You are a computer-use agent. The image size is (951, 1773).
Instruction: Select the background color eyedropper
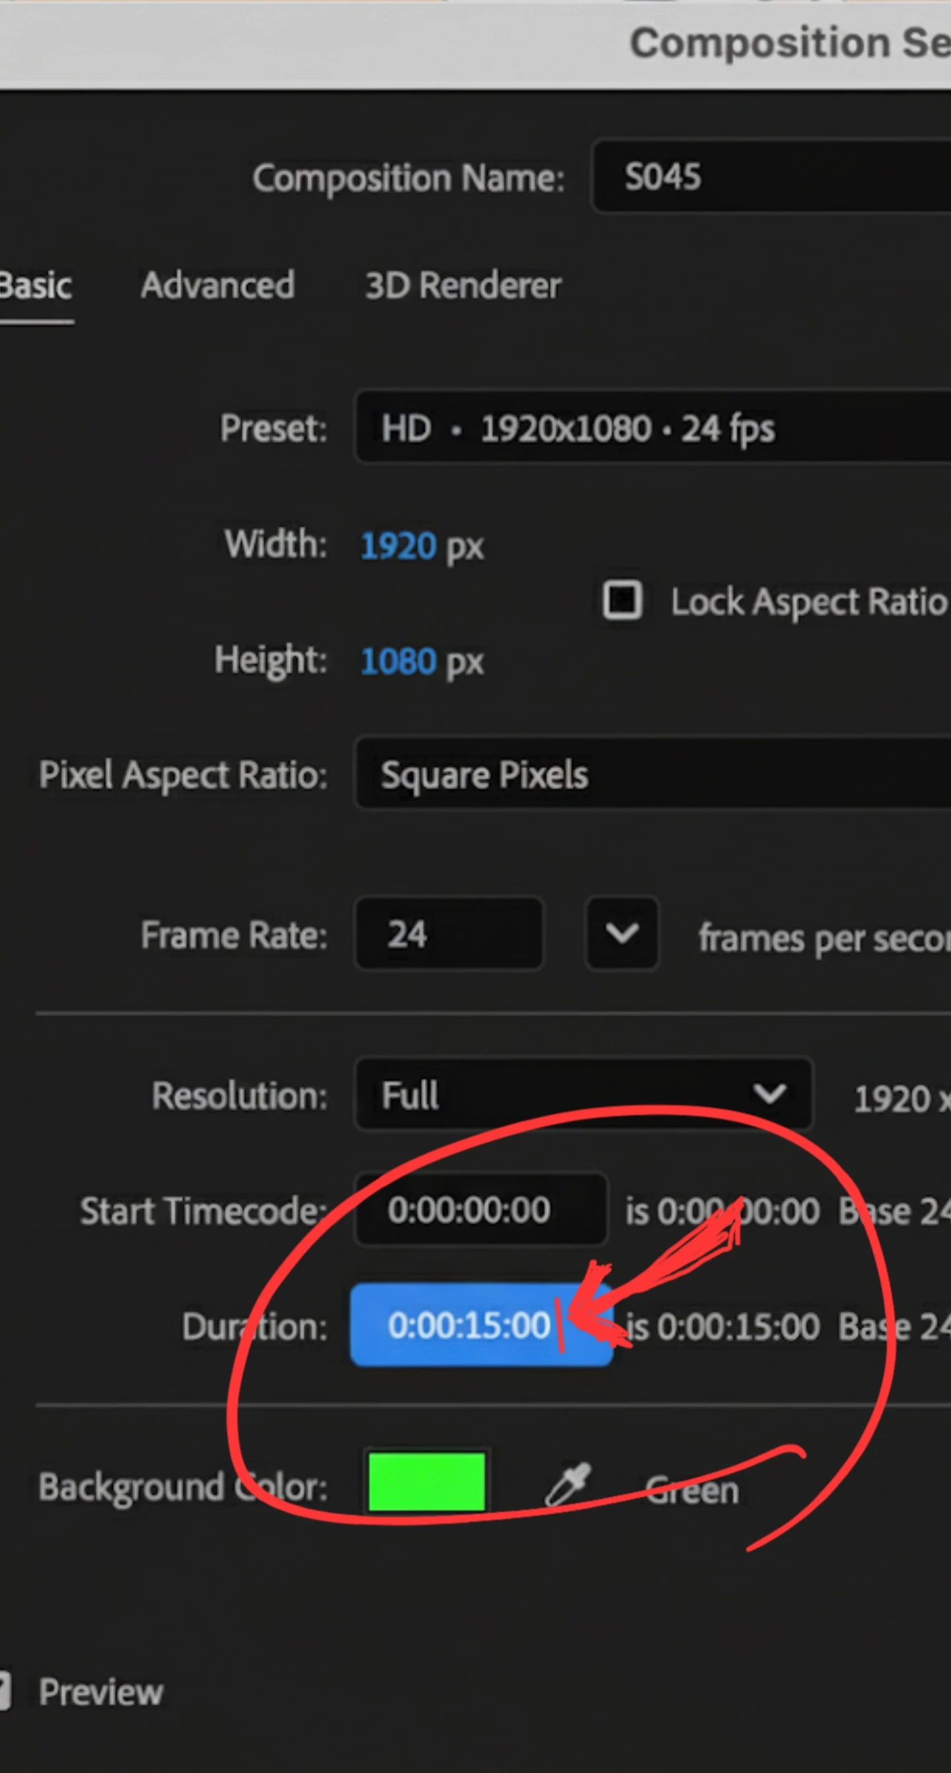pyautogui.click(x=569, y=1484)
